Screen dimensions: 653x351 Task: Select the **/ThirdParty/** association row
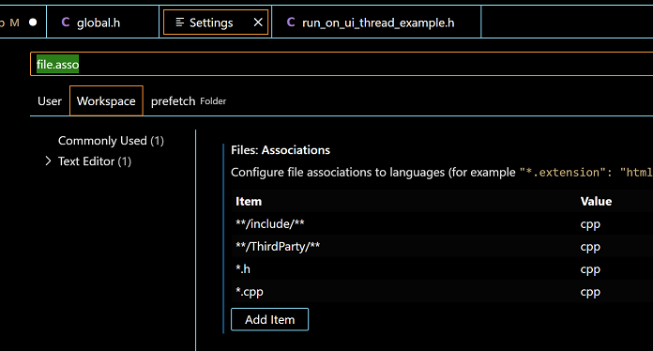442,247
